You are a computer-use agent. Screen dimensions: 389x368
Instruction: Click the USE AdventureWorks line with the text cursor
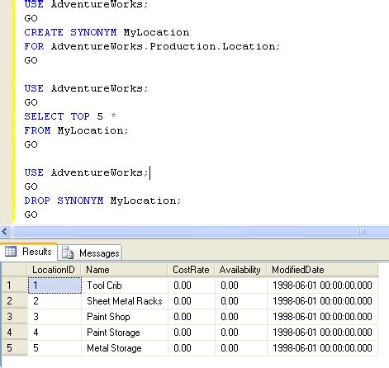(x=86, y=172)
